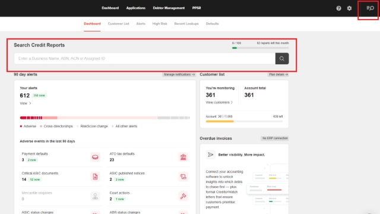Switch to the Alerts tab
This screenshot has width=380, height=214.
(141, 24)
